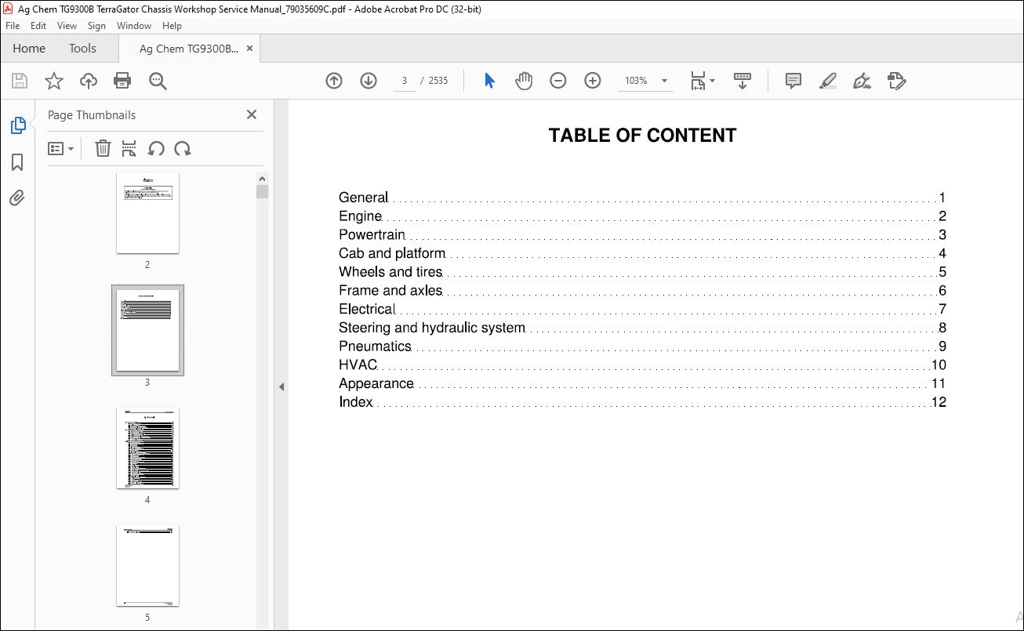Click the Wheels and tires entry
The image size is (1024, 631).
(642, 272)
